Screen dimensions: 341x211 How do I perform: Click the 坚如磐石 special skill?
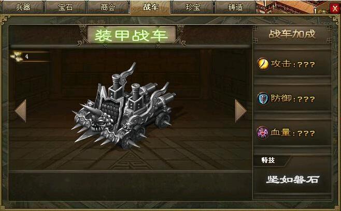293,179
